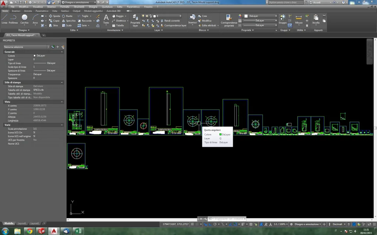Click the Rendi corrente layer button
This screenshot has height=235, width=377.
click(x=170, y=21)
